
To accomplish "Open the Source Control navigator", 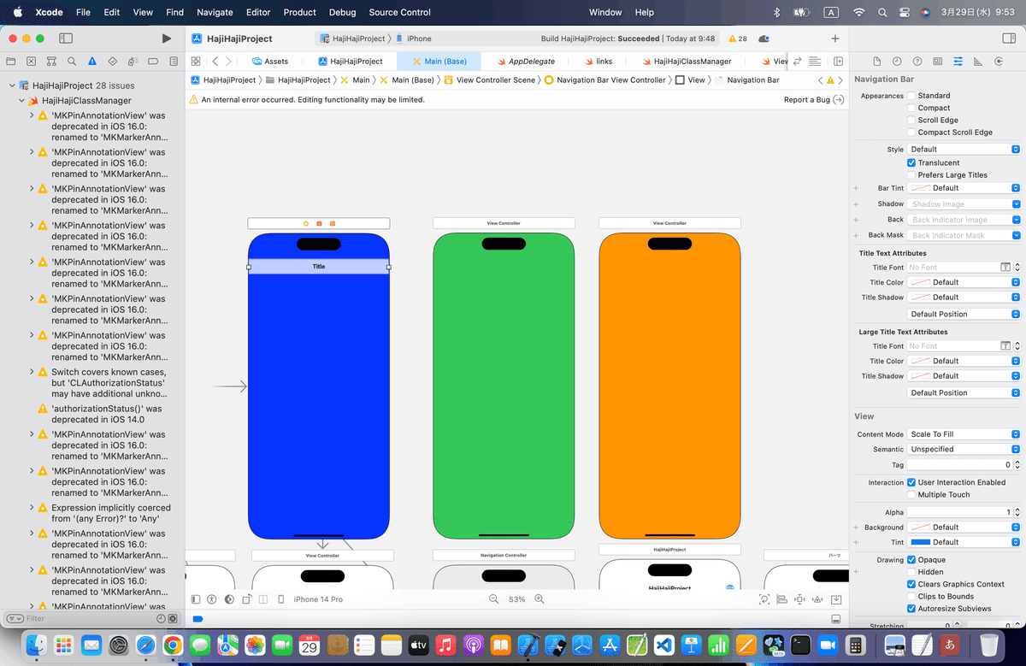I will 32,62.
